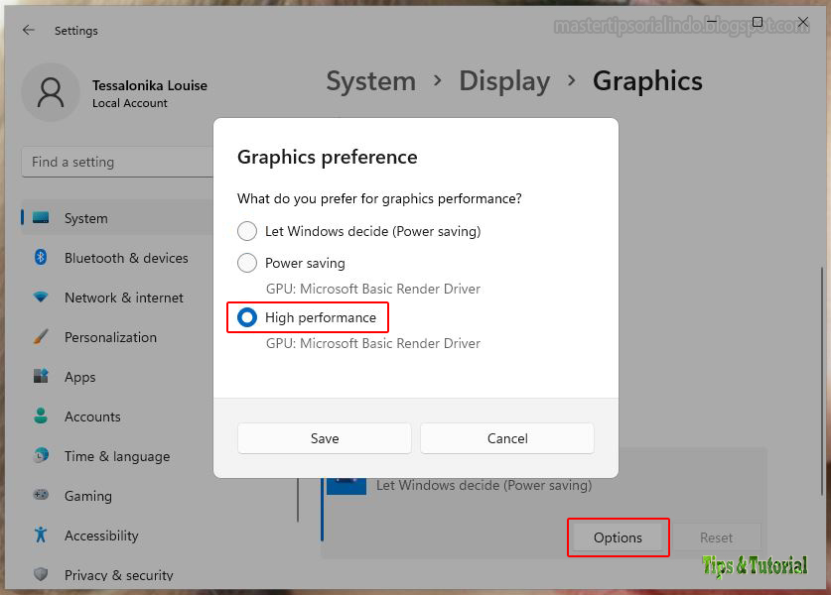Open the System settings category

tap(116, 218)
